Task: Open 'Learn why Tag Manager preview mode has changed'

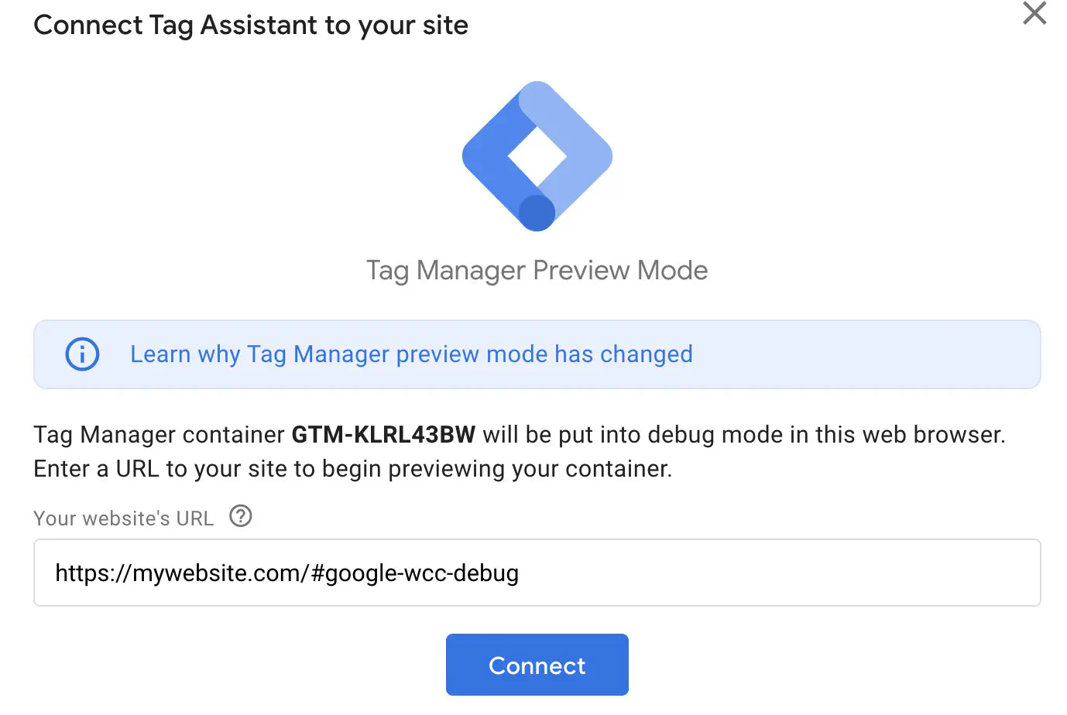Action: pos(411,354)
